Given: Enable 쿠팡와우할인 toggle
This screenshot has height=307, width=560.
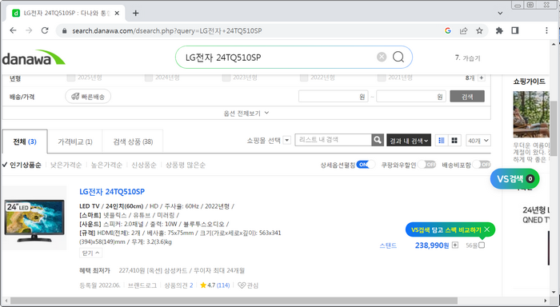Looking at the screenshot, I should pos(426,165).
